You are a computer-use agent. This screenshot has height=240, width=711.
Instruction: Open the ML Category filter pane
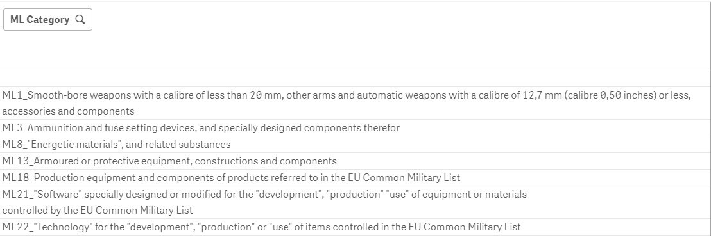[x=47, y=19]
